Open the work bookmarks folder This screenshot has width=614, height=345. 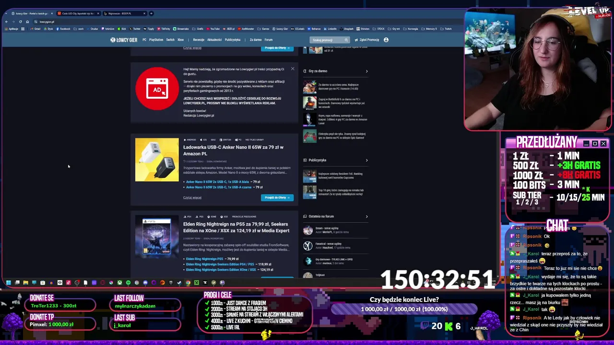79,29
